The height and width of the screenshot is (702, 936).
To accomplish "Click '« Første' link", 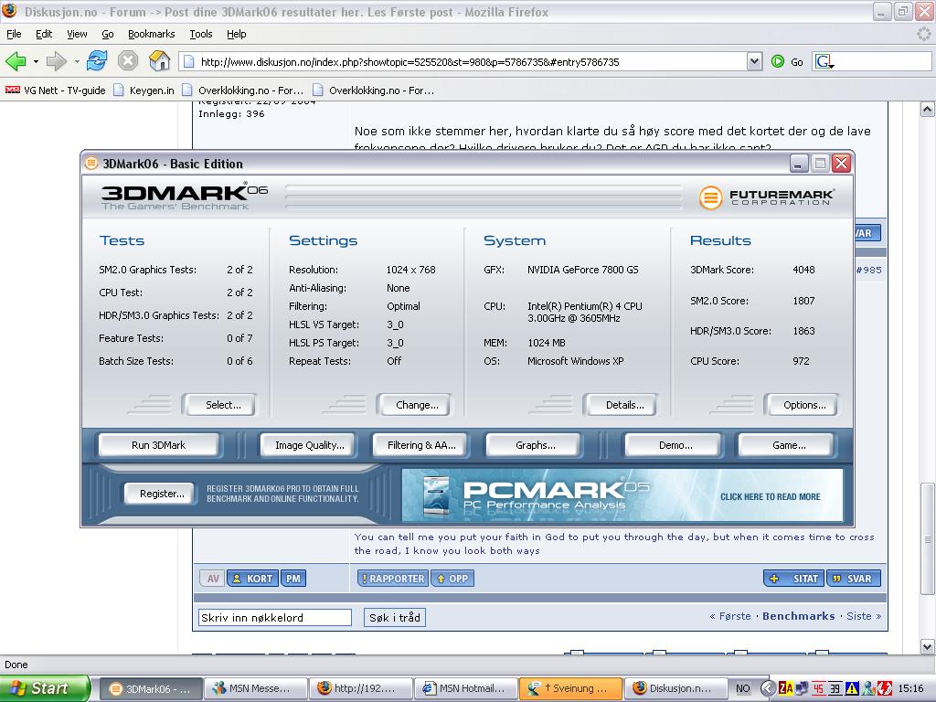I will pos(730,616).
